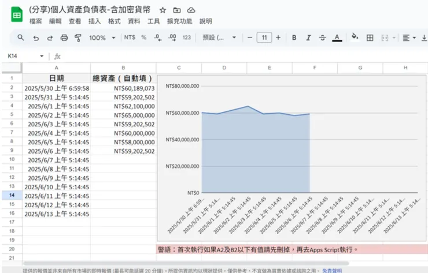Image resolution: width=428 pixels, height=273 pixels.
Task: Print the spreadsheet
Action: click(64, 38)
